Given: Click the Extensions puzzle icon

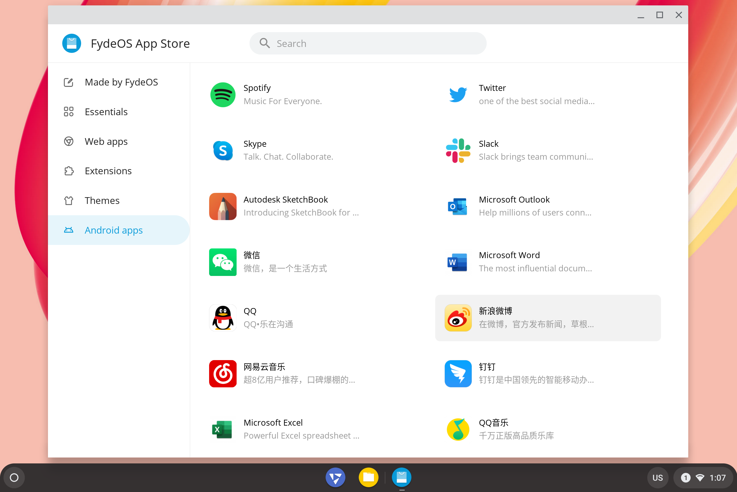Looking at the screenshot, I should point(68,171).
